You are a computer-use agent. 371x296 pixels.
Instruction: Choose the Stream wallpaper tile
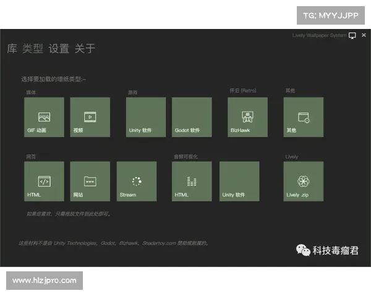(x=137, y=181)
